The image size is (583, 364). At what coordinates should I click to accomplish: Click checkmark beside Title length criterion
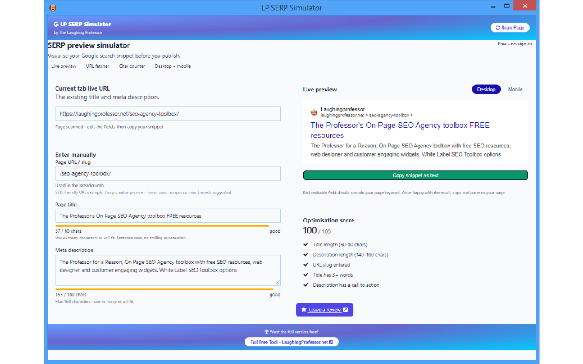(306, 244)
